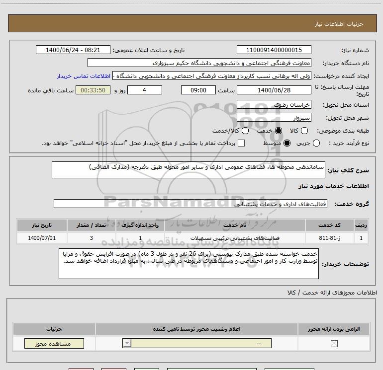
Task: Click the گروه خدمت field
Action: (x=191, y=204)
